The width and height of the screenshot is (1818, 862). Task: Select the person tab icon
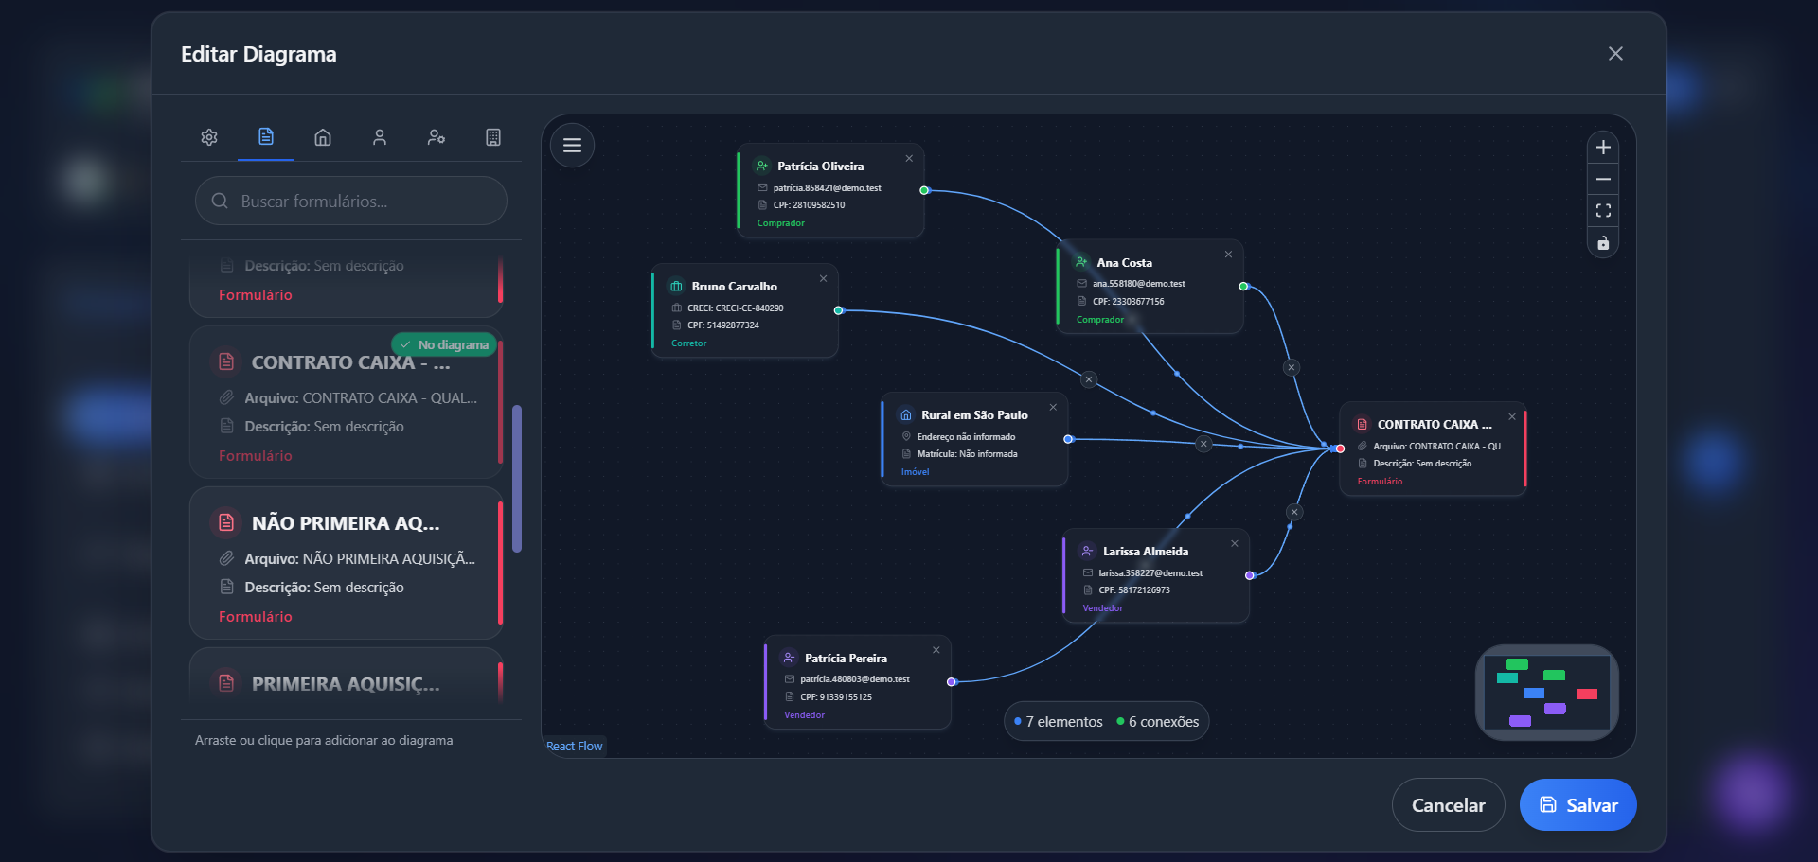[380, 137]
